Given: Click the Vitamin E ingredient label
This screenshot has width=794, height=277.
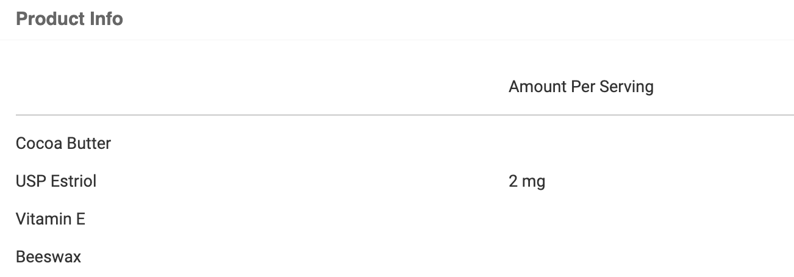Looking at the screenshot, I should click(x=51, y=219).
